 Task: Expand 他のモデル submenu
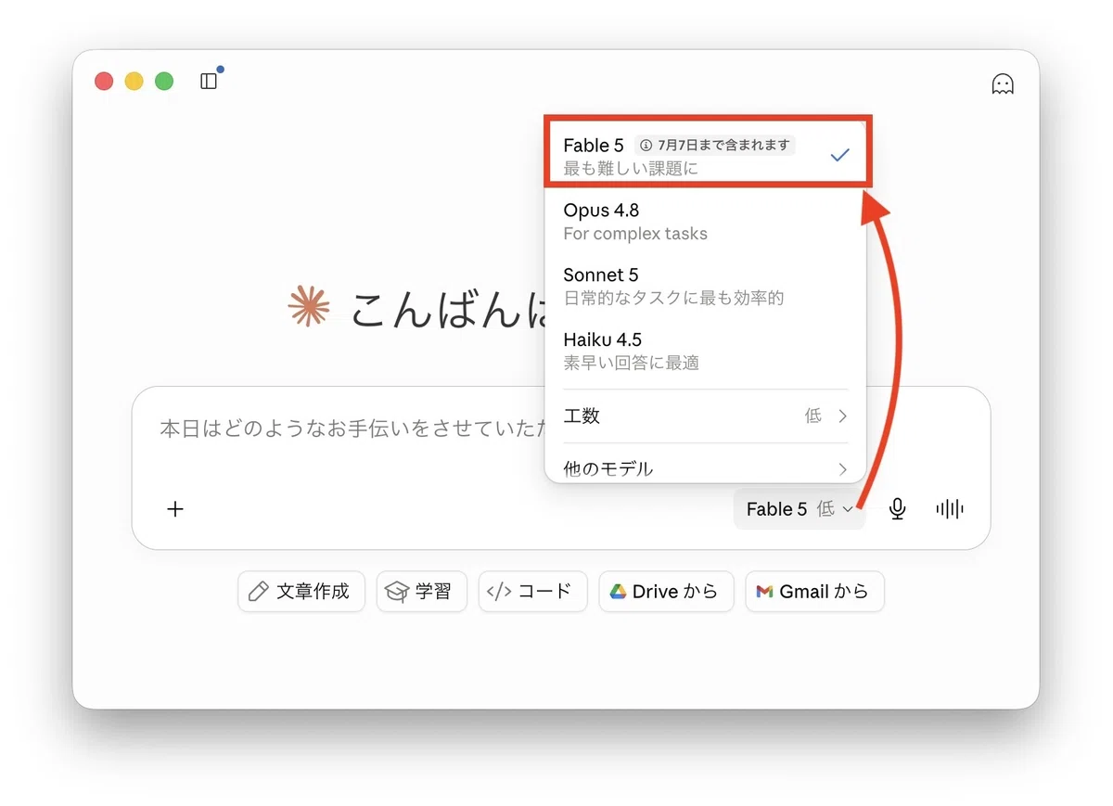[706, 468]
